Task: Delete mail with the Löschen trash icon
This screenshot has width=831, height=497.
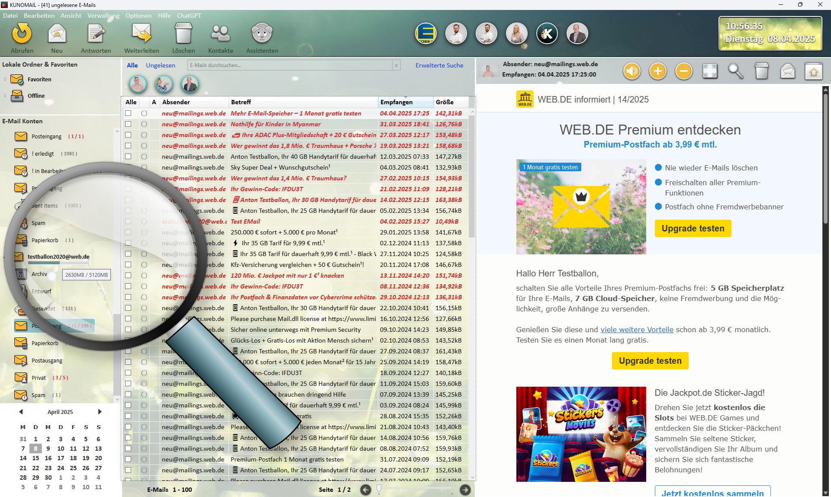Action: [184, 34]
